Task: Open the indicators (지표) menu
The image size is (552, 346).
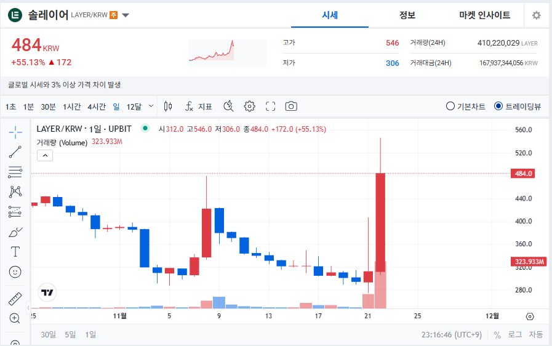Action: pyautogui.click(x=199, y=106)
